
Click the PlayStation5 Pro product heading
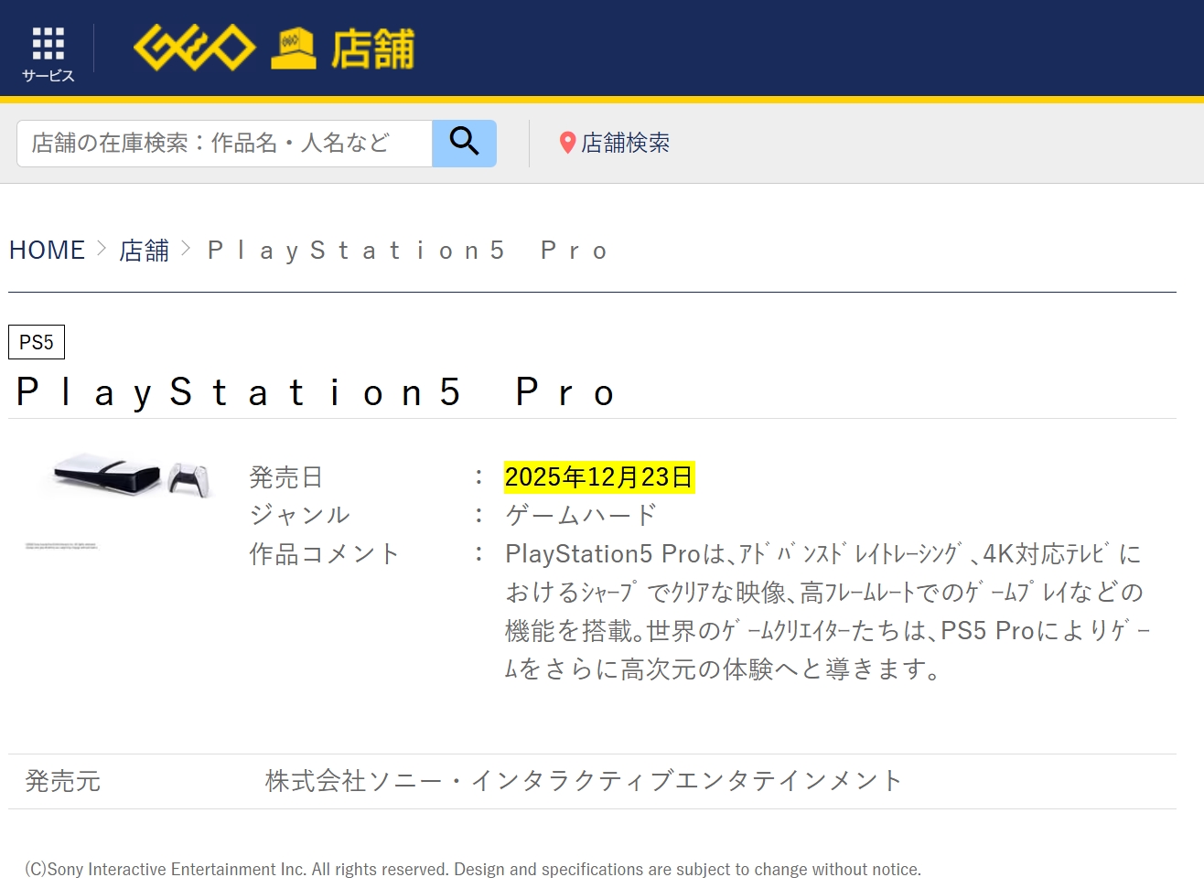click(316, 392)
